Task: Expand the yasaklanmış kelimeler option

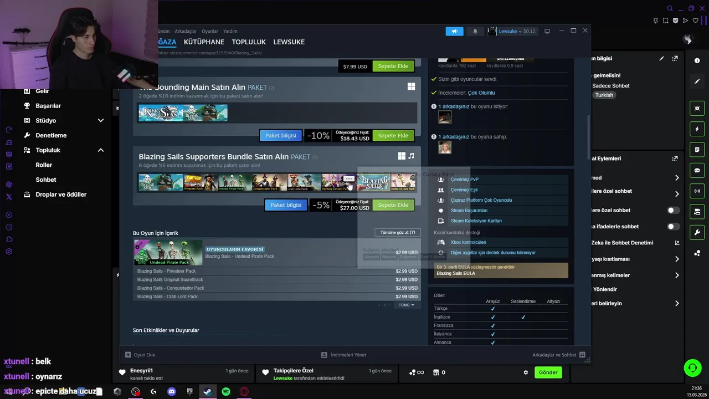Action: 677,275
